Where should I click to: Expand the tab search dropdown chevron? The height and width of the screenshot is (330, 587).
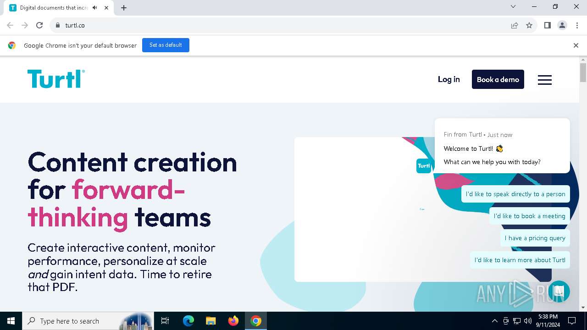coord(513,6)
